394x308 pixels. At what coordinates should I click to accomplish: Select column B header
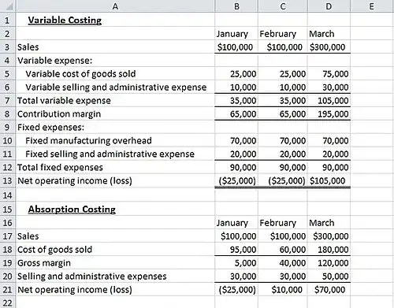point(236,6)
